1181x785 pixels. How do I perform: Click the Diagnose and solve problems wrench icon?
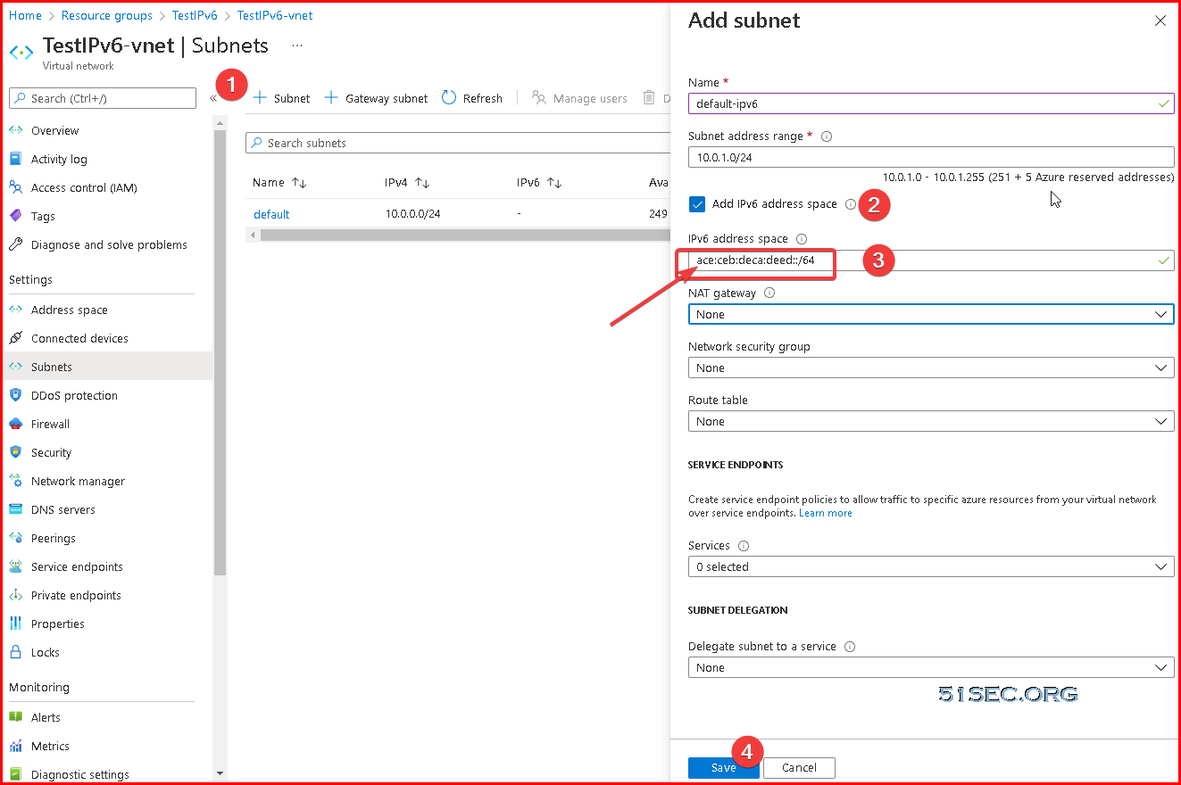(15, 244)
